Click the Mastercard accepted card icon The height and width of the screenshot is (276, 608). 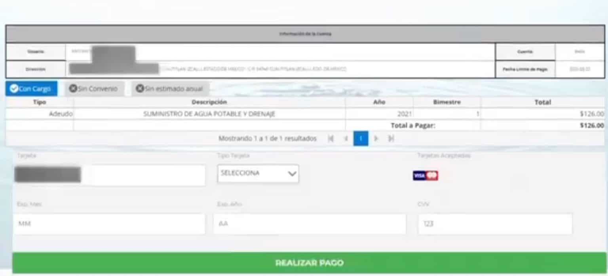[x=432, y=175]
